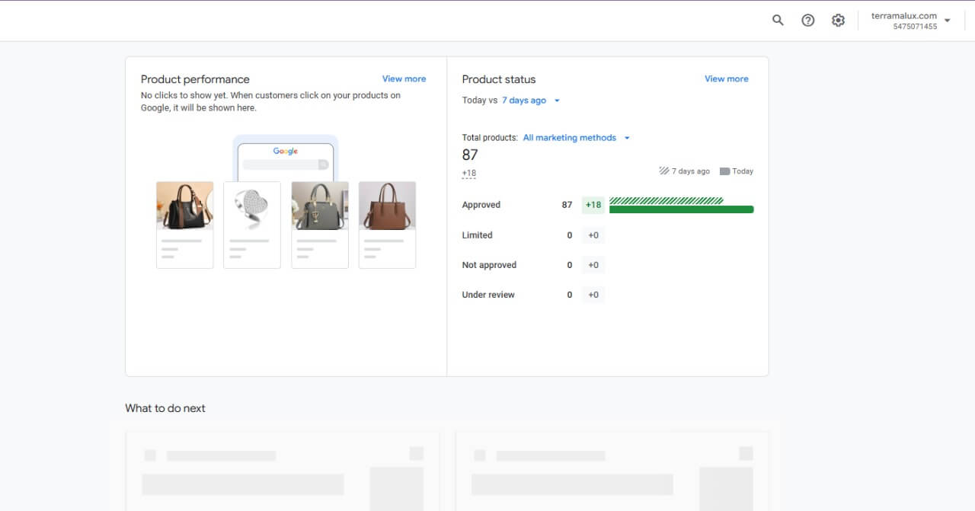Click the +0 badge in Limited row
This screenshot has width=975, height=511.
point(593,235)
